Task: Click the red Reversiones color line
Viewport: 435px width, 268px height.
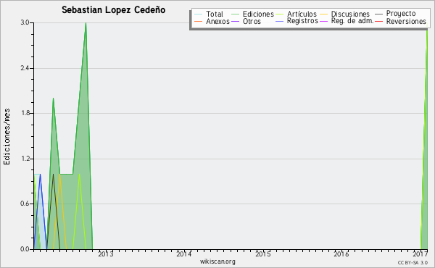Action: (x=378, y=21)
